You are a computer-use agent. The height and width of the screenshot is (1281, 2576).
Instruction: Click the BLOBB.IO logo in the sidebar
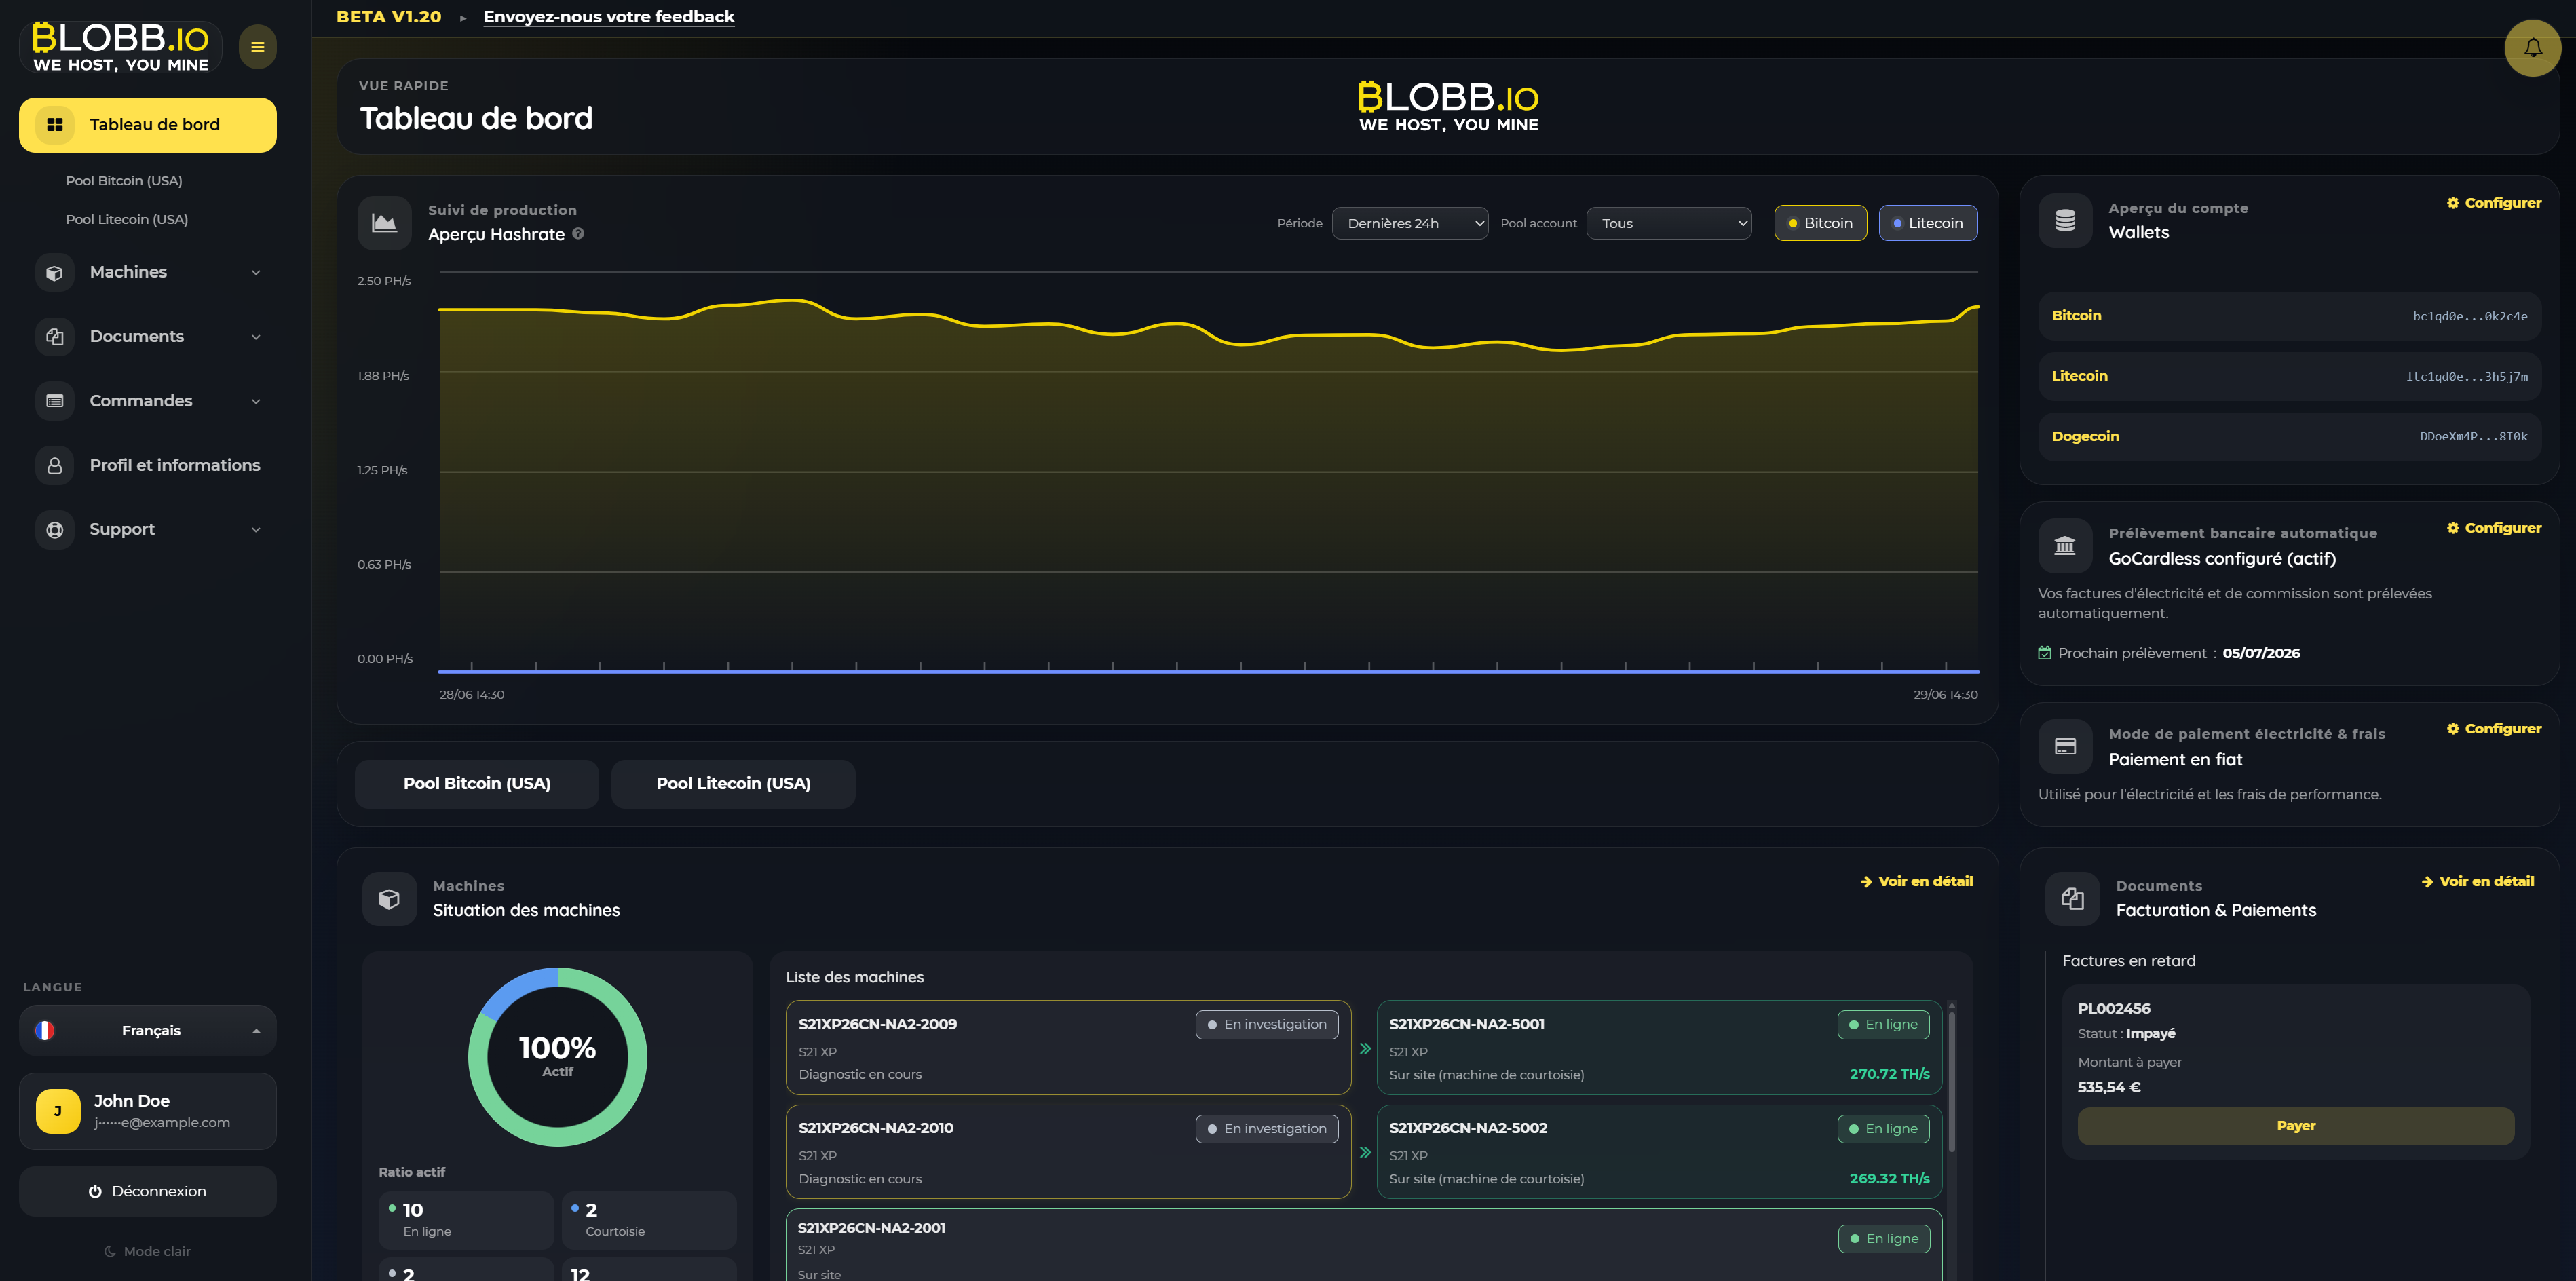121,47
